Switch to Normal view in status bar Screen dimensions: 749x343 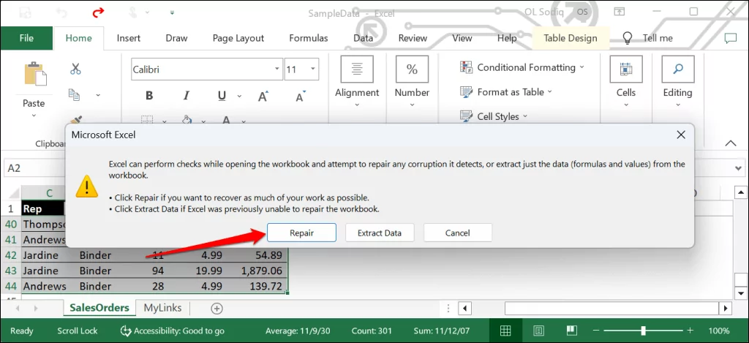(x=505, y=331)
